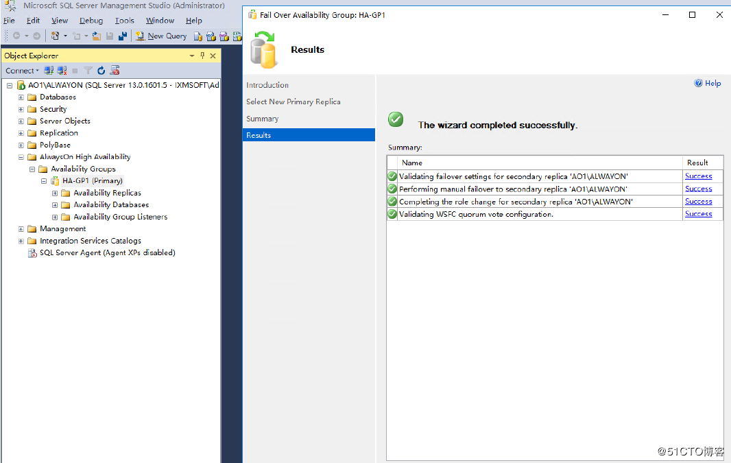Viewport: 731px width, 463px height.
Task: Select the Availability Replicas tree item
Action: coord(107,193)
